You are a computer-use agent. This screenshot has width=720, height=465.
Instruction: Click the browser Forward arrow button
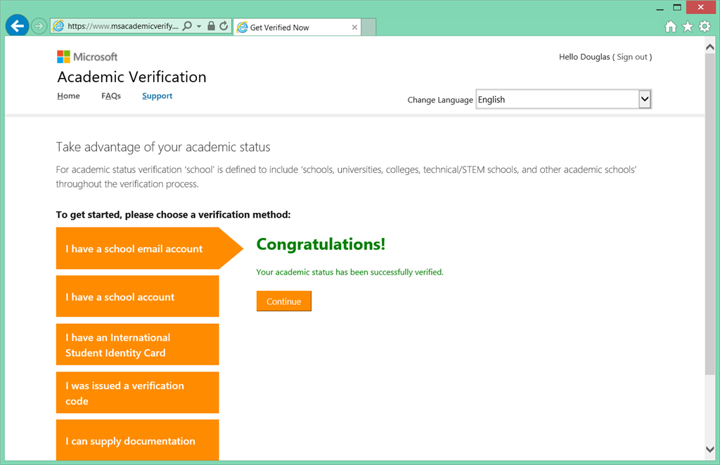[39, 26]
